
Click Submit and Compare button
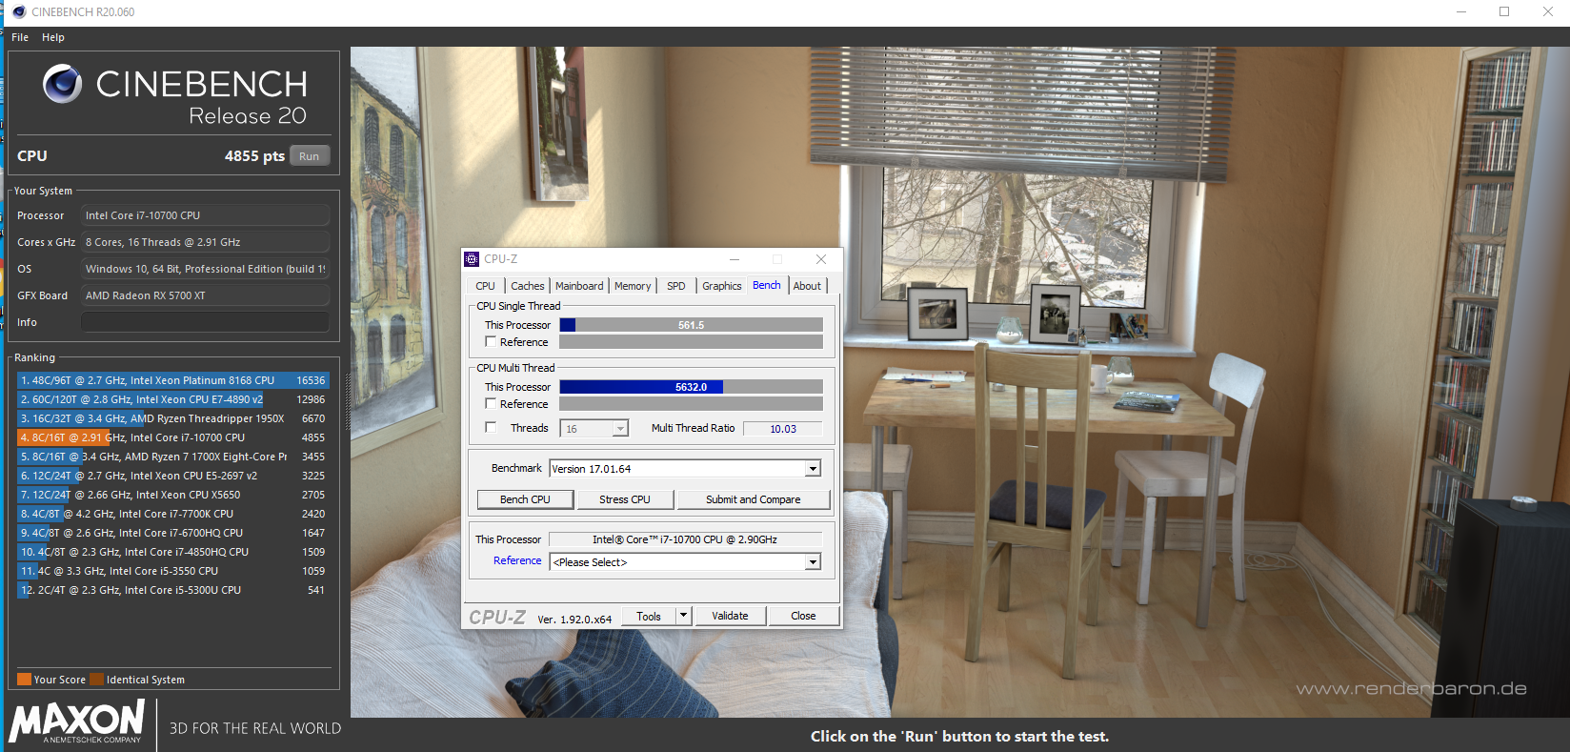[x=753, y=499]
